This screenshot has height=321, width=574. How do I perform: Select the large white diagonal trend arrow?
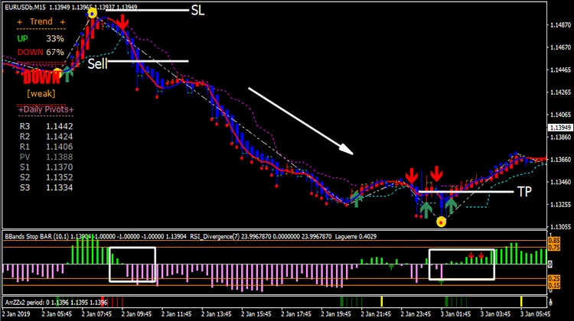click(x=300, y=121)
